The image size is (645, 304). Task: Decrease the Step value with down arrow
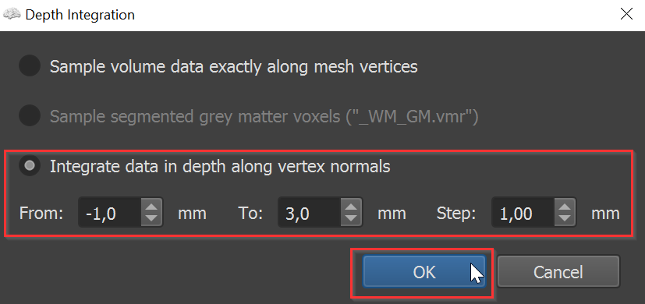click(565, 219)
